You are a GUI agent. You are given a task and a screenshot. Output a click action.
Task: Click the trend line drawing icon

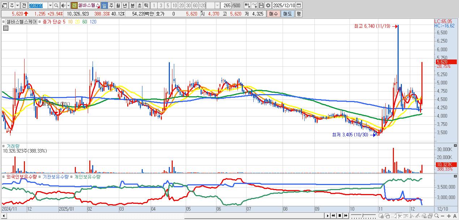(x=406, y=216)
